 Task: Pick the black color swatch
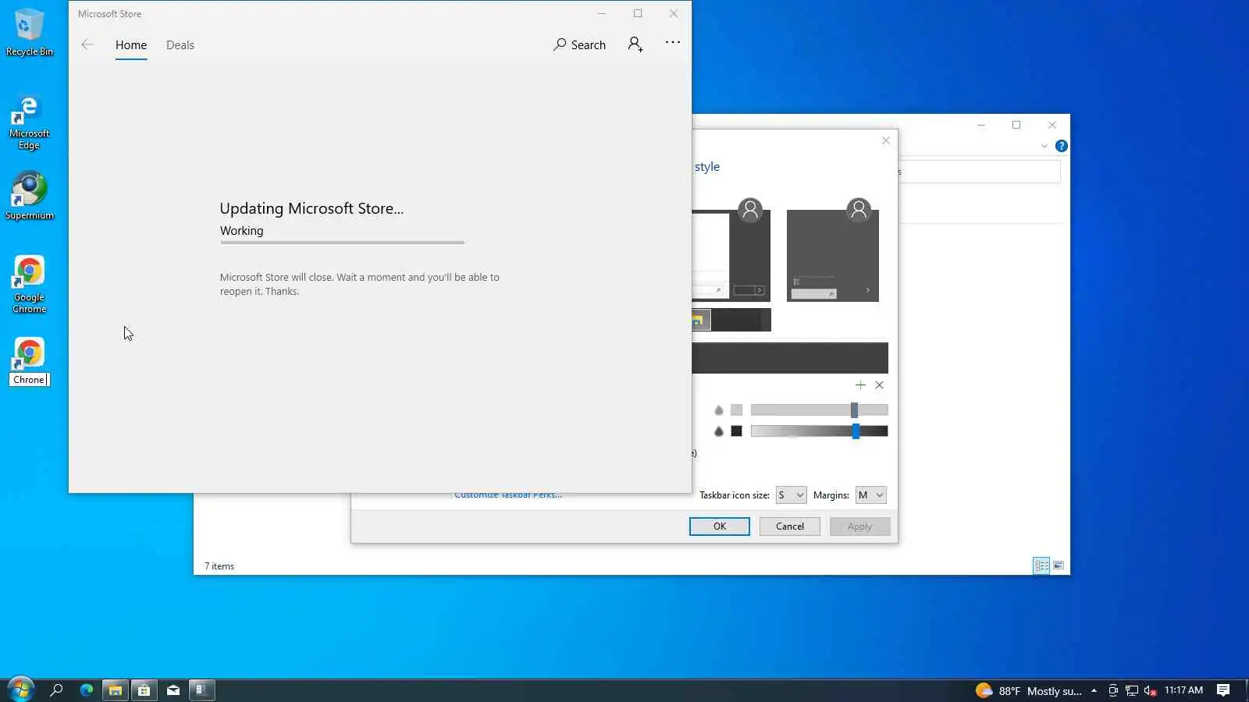click(x=736, y=431)
